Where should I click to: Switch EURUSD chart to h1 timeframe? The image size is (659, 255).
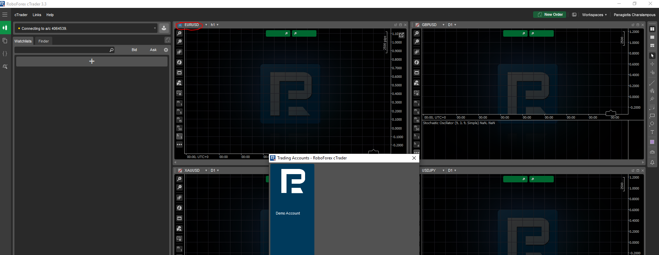click(x=179, y=136)
